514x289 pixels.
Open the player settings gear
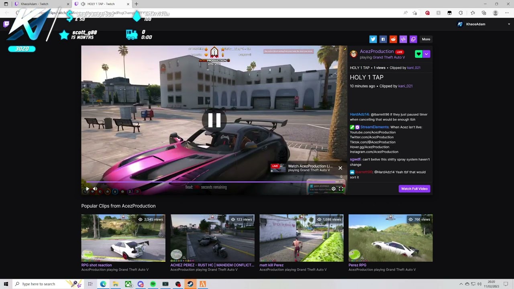[x=333, y=189]
